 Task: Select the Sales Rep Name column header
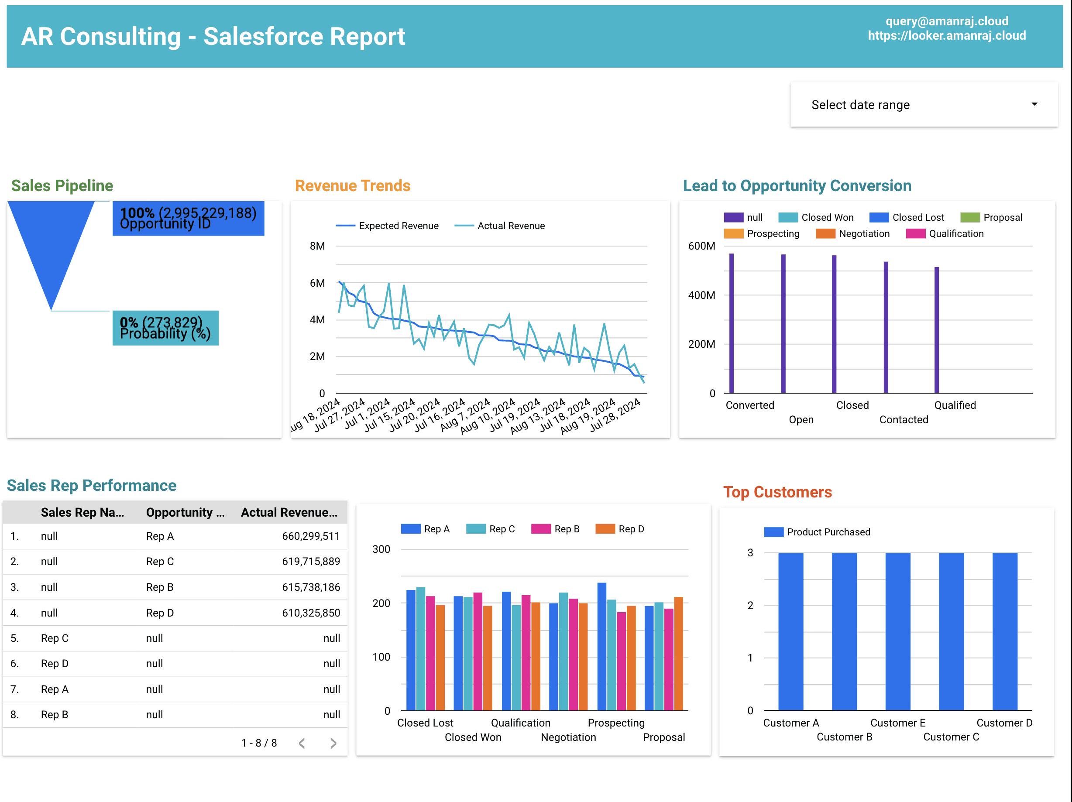click(x=83, y=512)
